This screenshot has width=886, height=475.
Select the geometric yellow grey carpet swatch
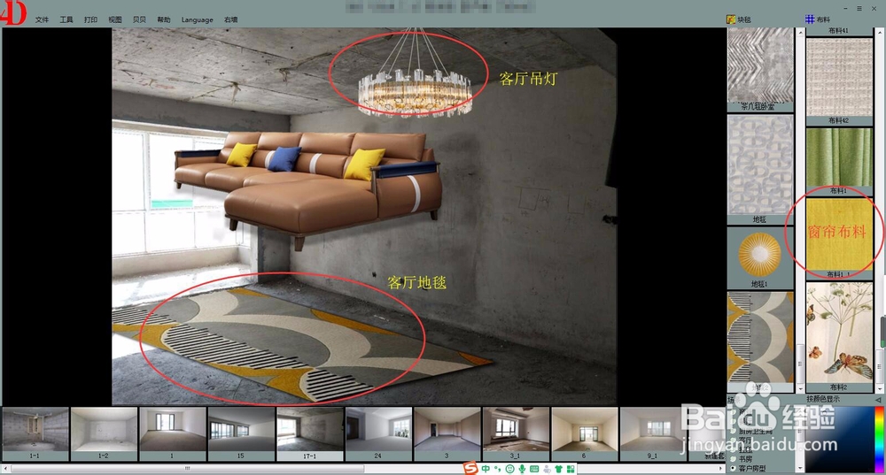click(x=760, y=341)
